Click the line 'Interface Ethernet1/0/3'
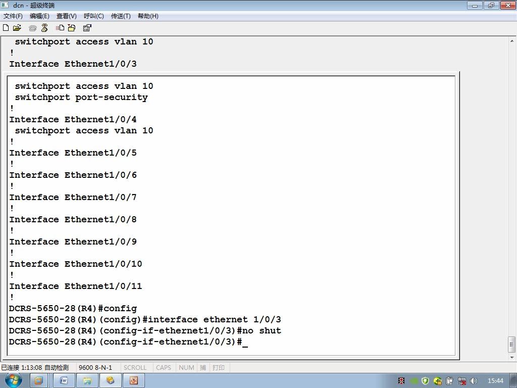The width and height of the screenshot is (517, 388). coord(73,64)
